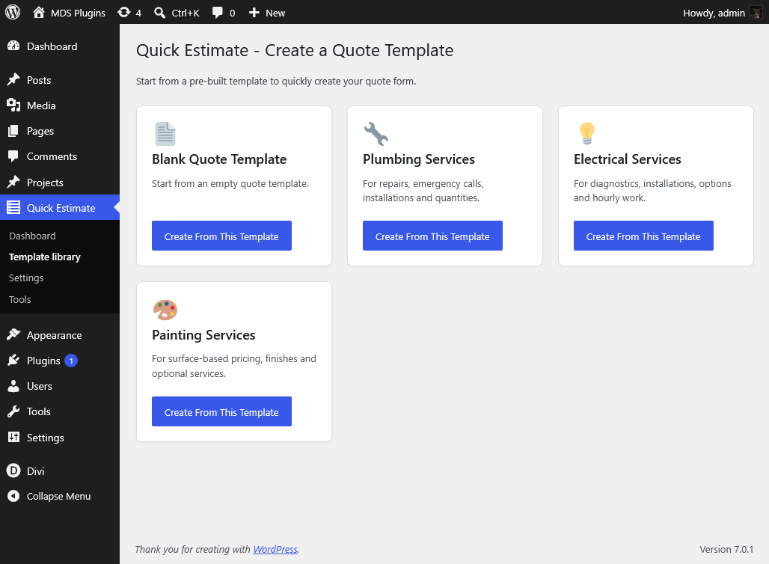The image size is (769, 564).
Task: Click the Version 7.0.1 text
Action: click(x=726, y=549)
